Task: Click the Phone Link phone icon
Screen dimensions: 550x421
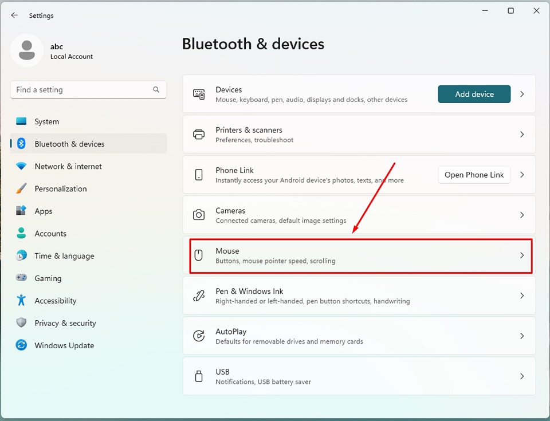Action: pyautogui.click(x=199, y=175)
